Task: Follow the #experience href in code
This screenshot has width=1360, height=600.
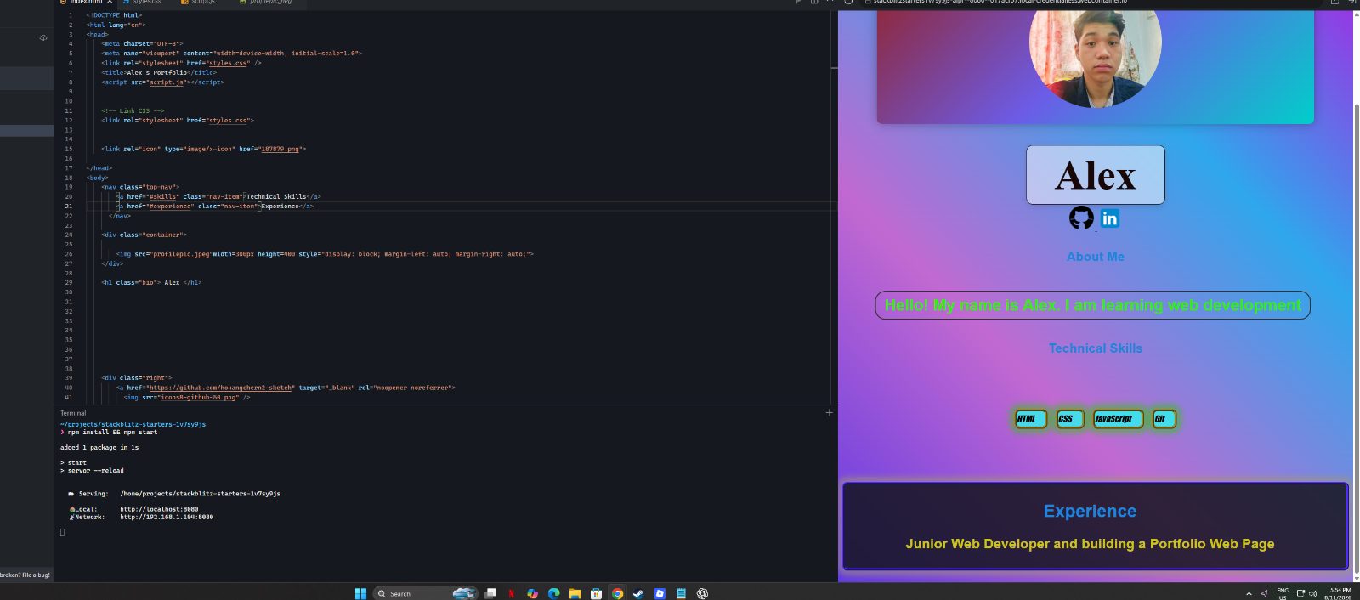Action: (170, 206)
